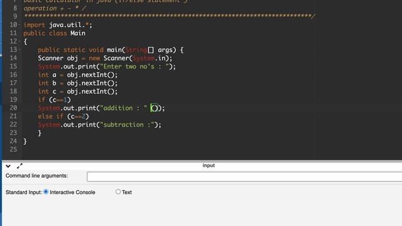Click the Command line arguments input field
402x226 pixels.
[244, 176]
